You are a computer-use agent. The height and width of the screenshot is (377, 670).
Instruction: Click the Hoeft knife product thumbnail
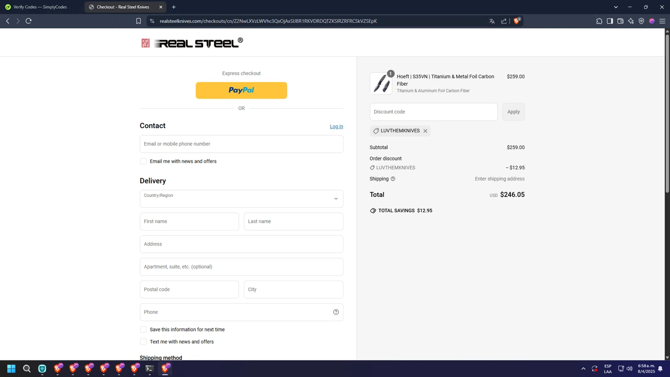click(x=381, y=84)
